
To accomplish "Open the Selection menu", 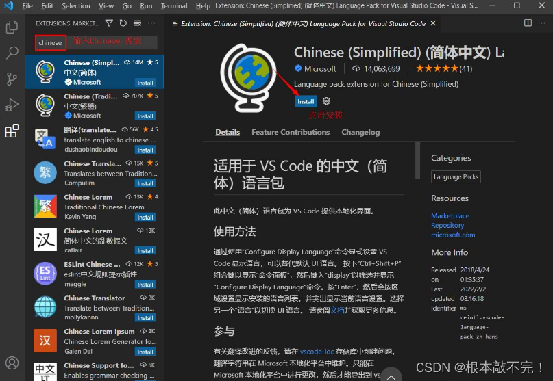I will pyautogui.click(x=76, y=6).
